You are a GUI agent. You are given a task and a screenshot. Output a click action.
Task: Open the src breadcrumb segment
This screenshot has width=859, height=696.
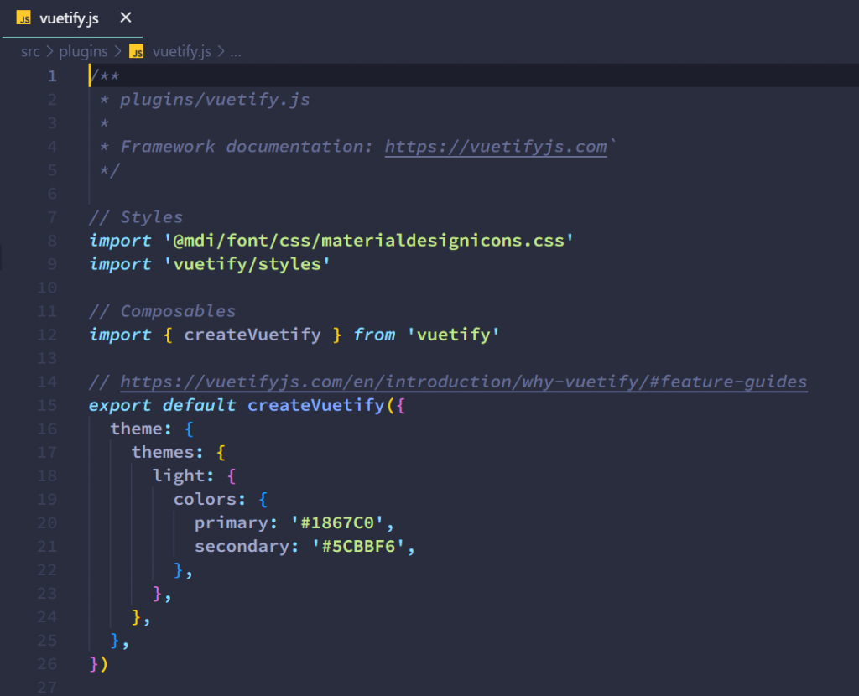pyautogui.click(x=30, y=51)
